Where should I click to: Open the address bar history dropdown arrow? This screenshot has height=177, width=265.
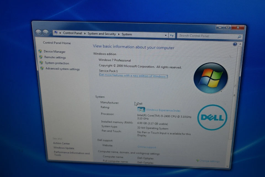(166, 35)
